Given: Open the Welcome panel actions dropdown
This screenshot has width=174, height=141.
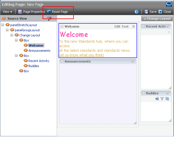Looking at the screenshot, I should 133,26.
